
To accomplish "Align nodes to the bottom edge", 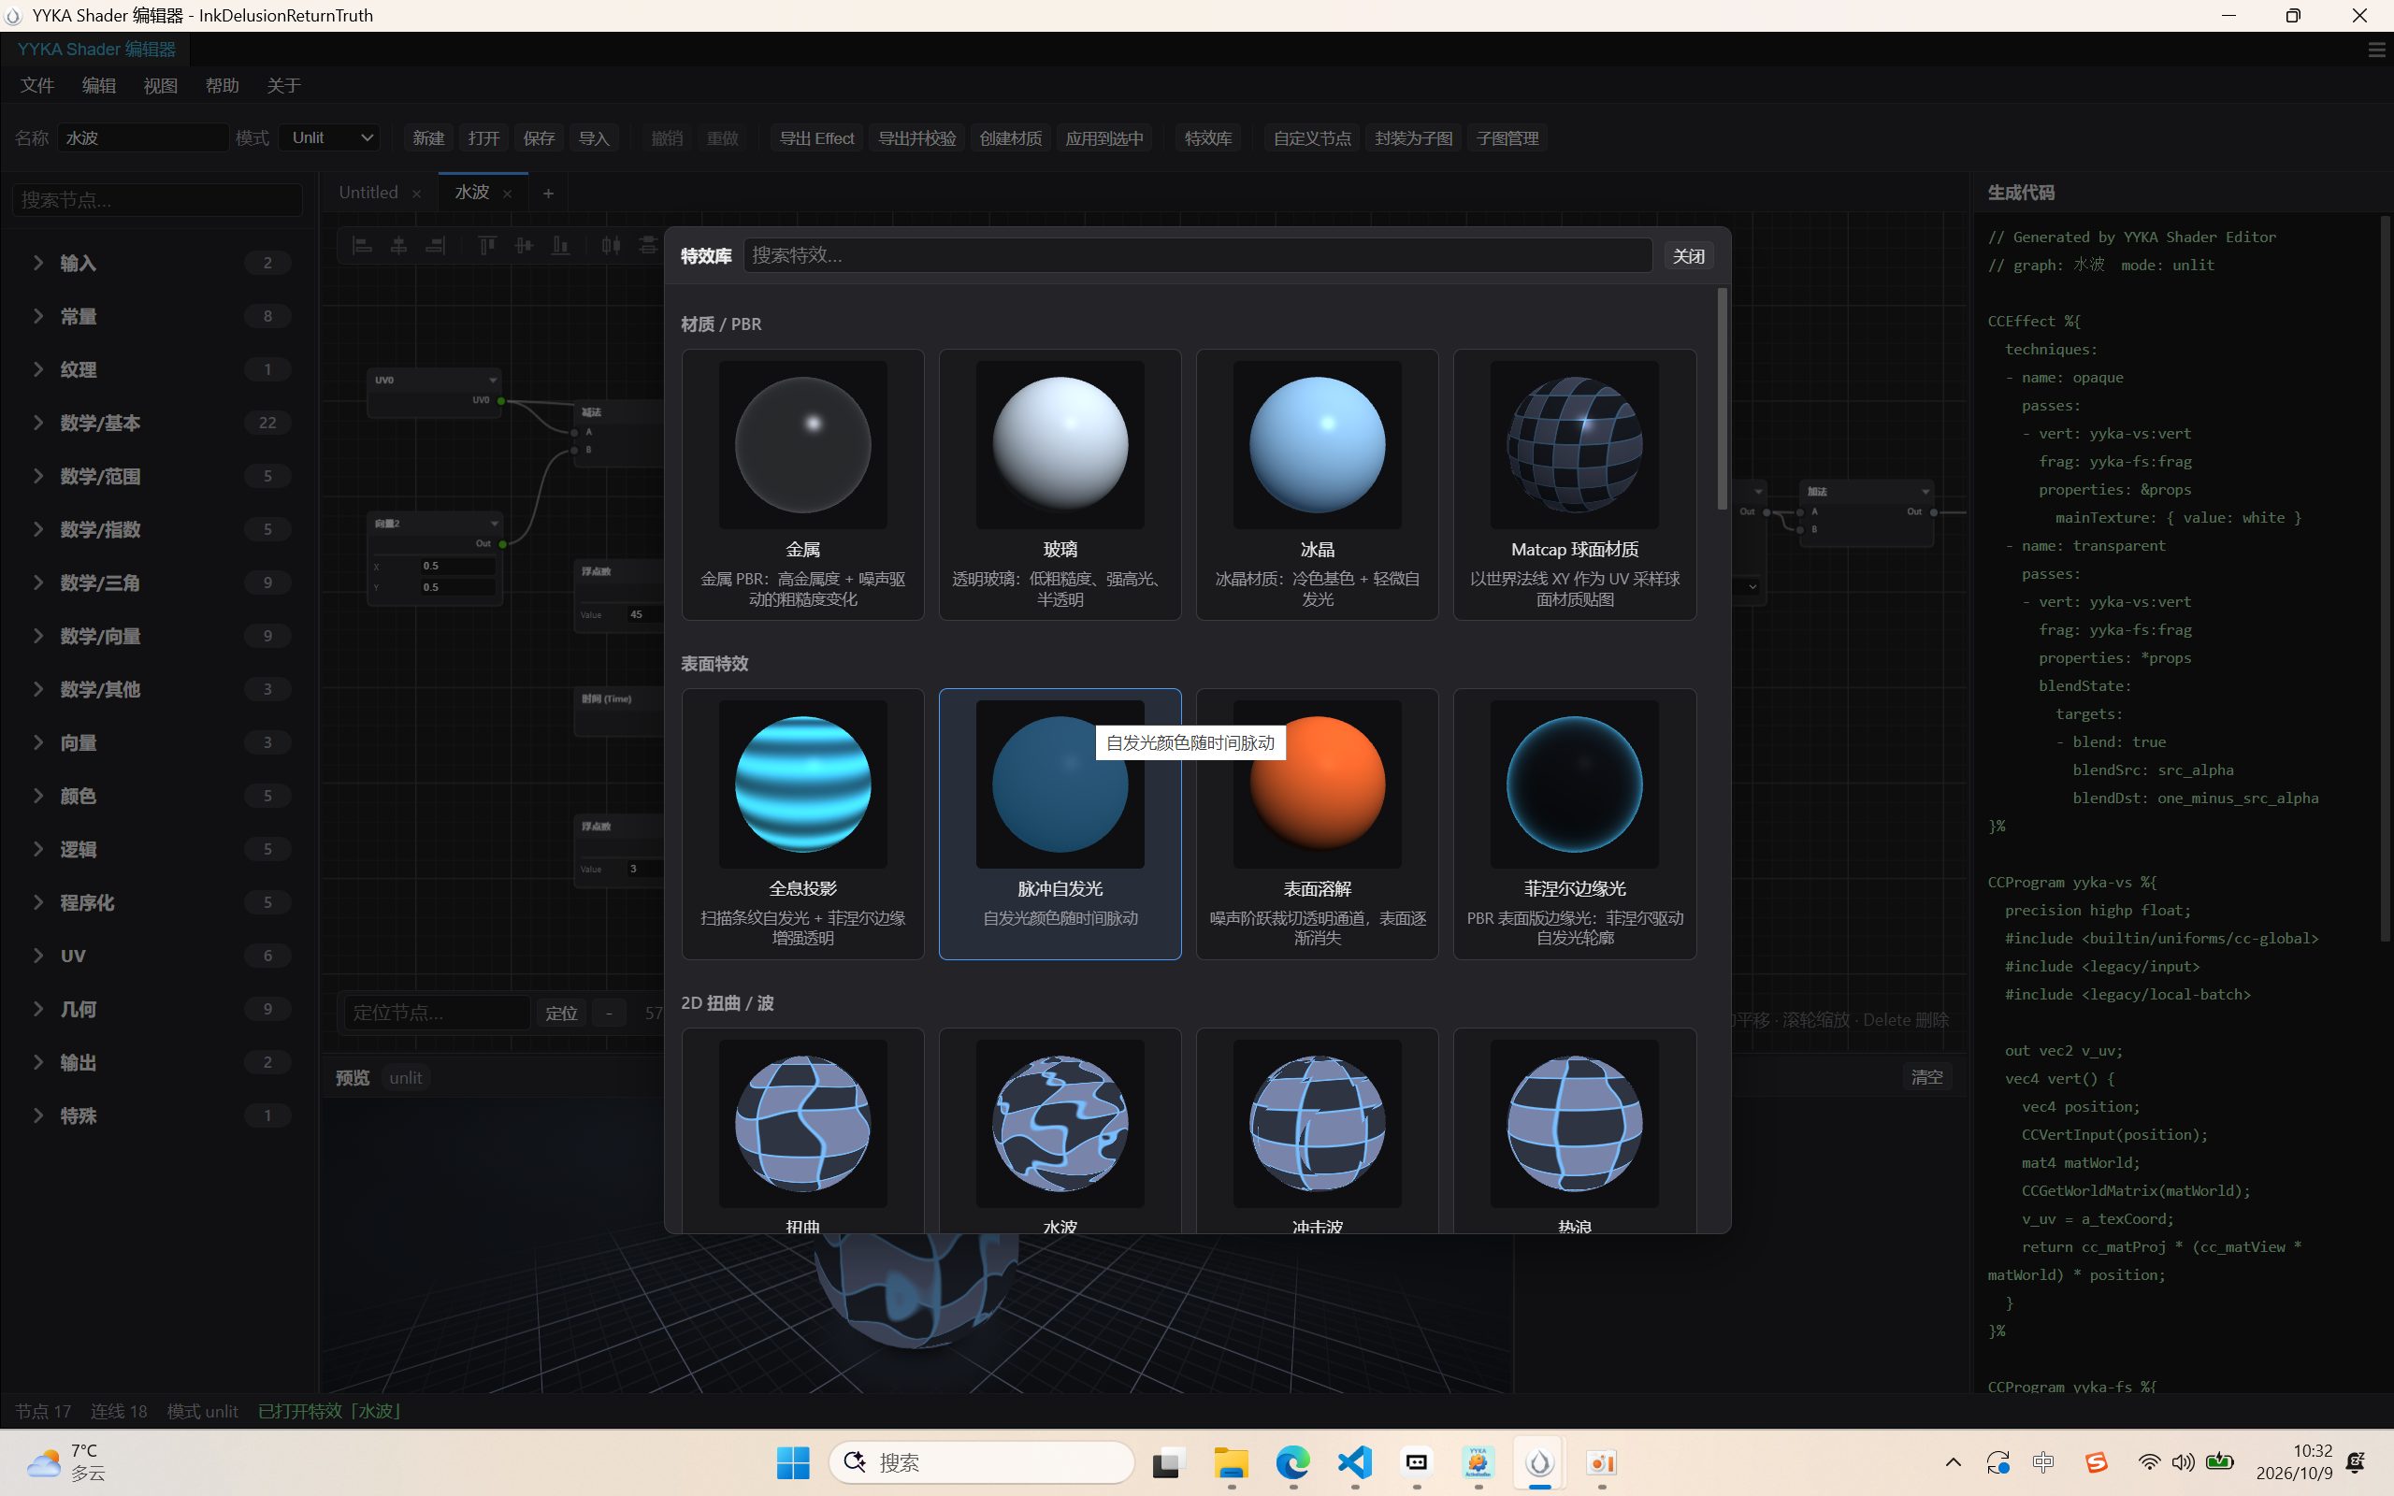I will [x=560, y=245].
